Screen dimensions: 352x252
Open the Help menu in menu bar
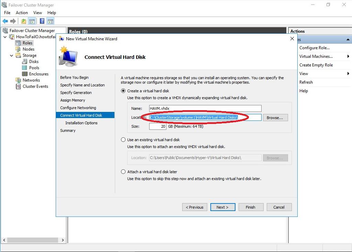click(x=52, y=13)
